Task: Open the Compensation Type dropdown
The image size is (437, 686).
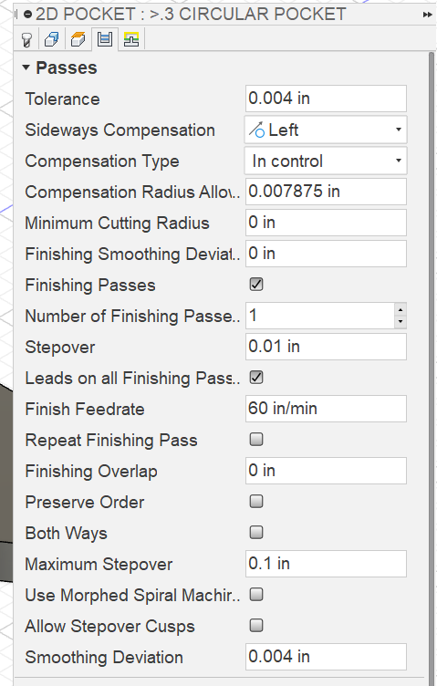Action: tap(326, 161)
